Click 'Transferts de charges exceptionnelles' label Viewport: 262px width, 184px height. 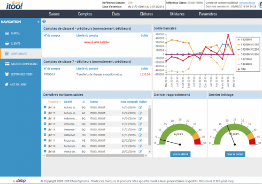pyautogui.click(x=99, y=74)
